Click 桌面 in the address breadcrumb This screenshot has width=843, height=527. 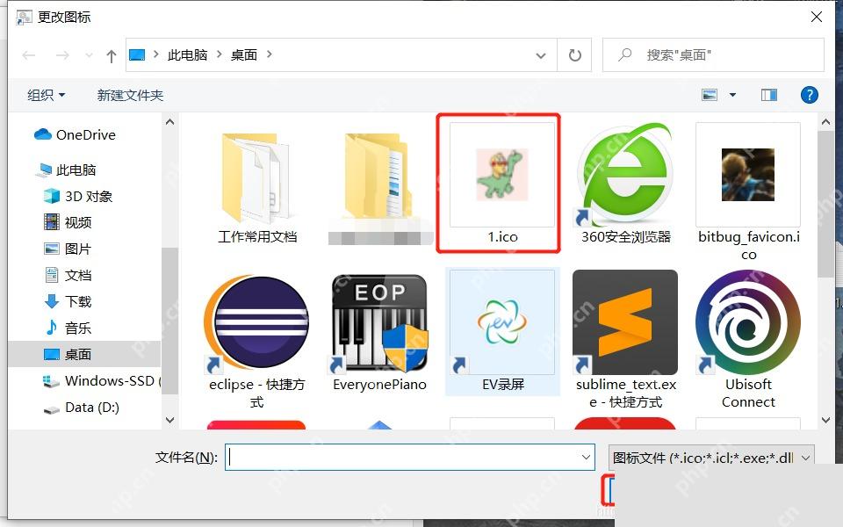click(244, 54)
